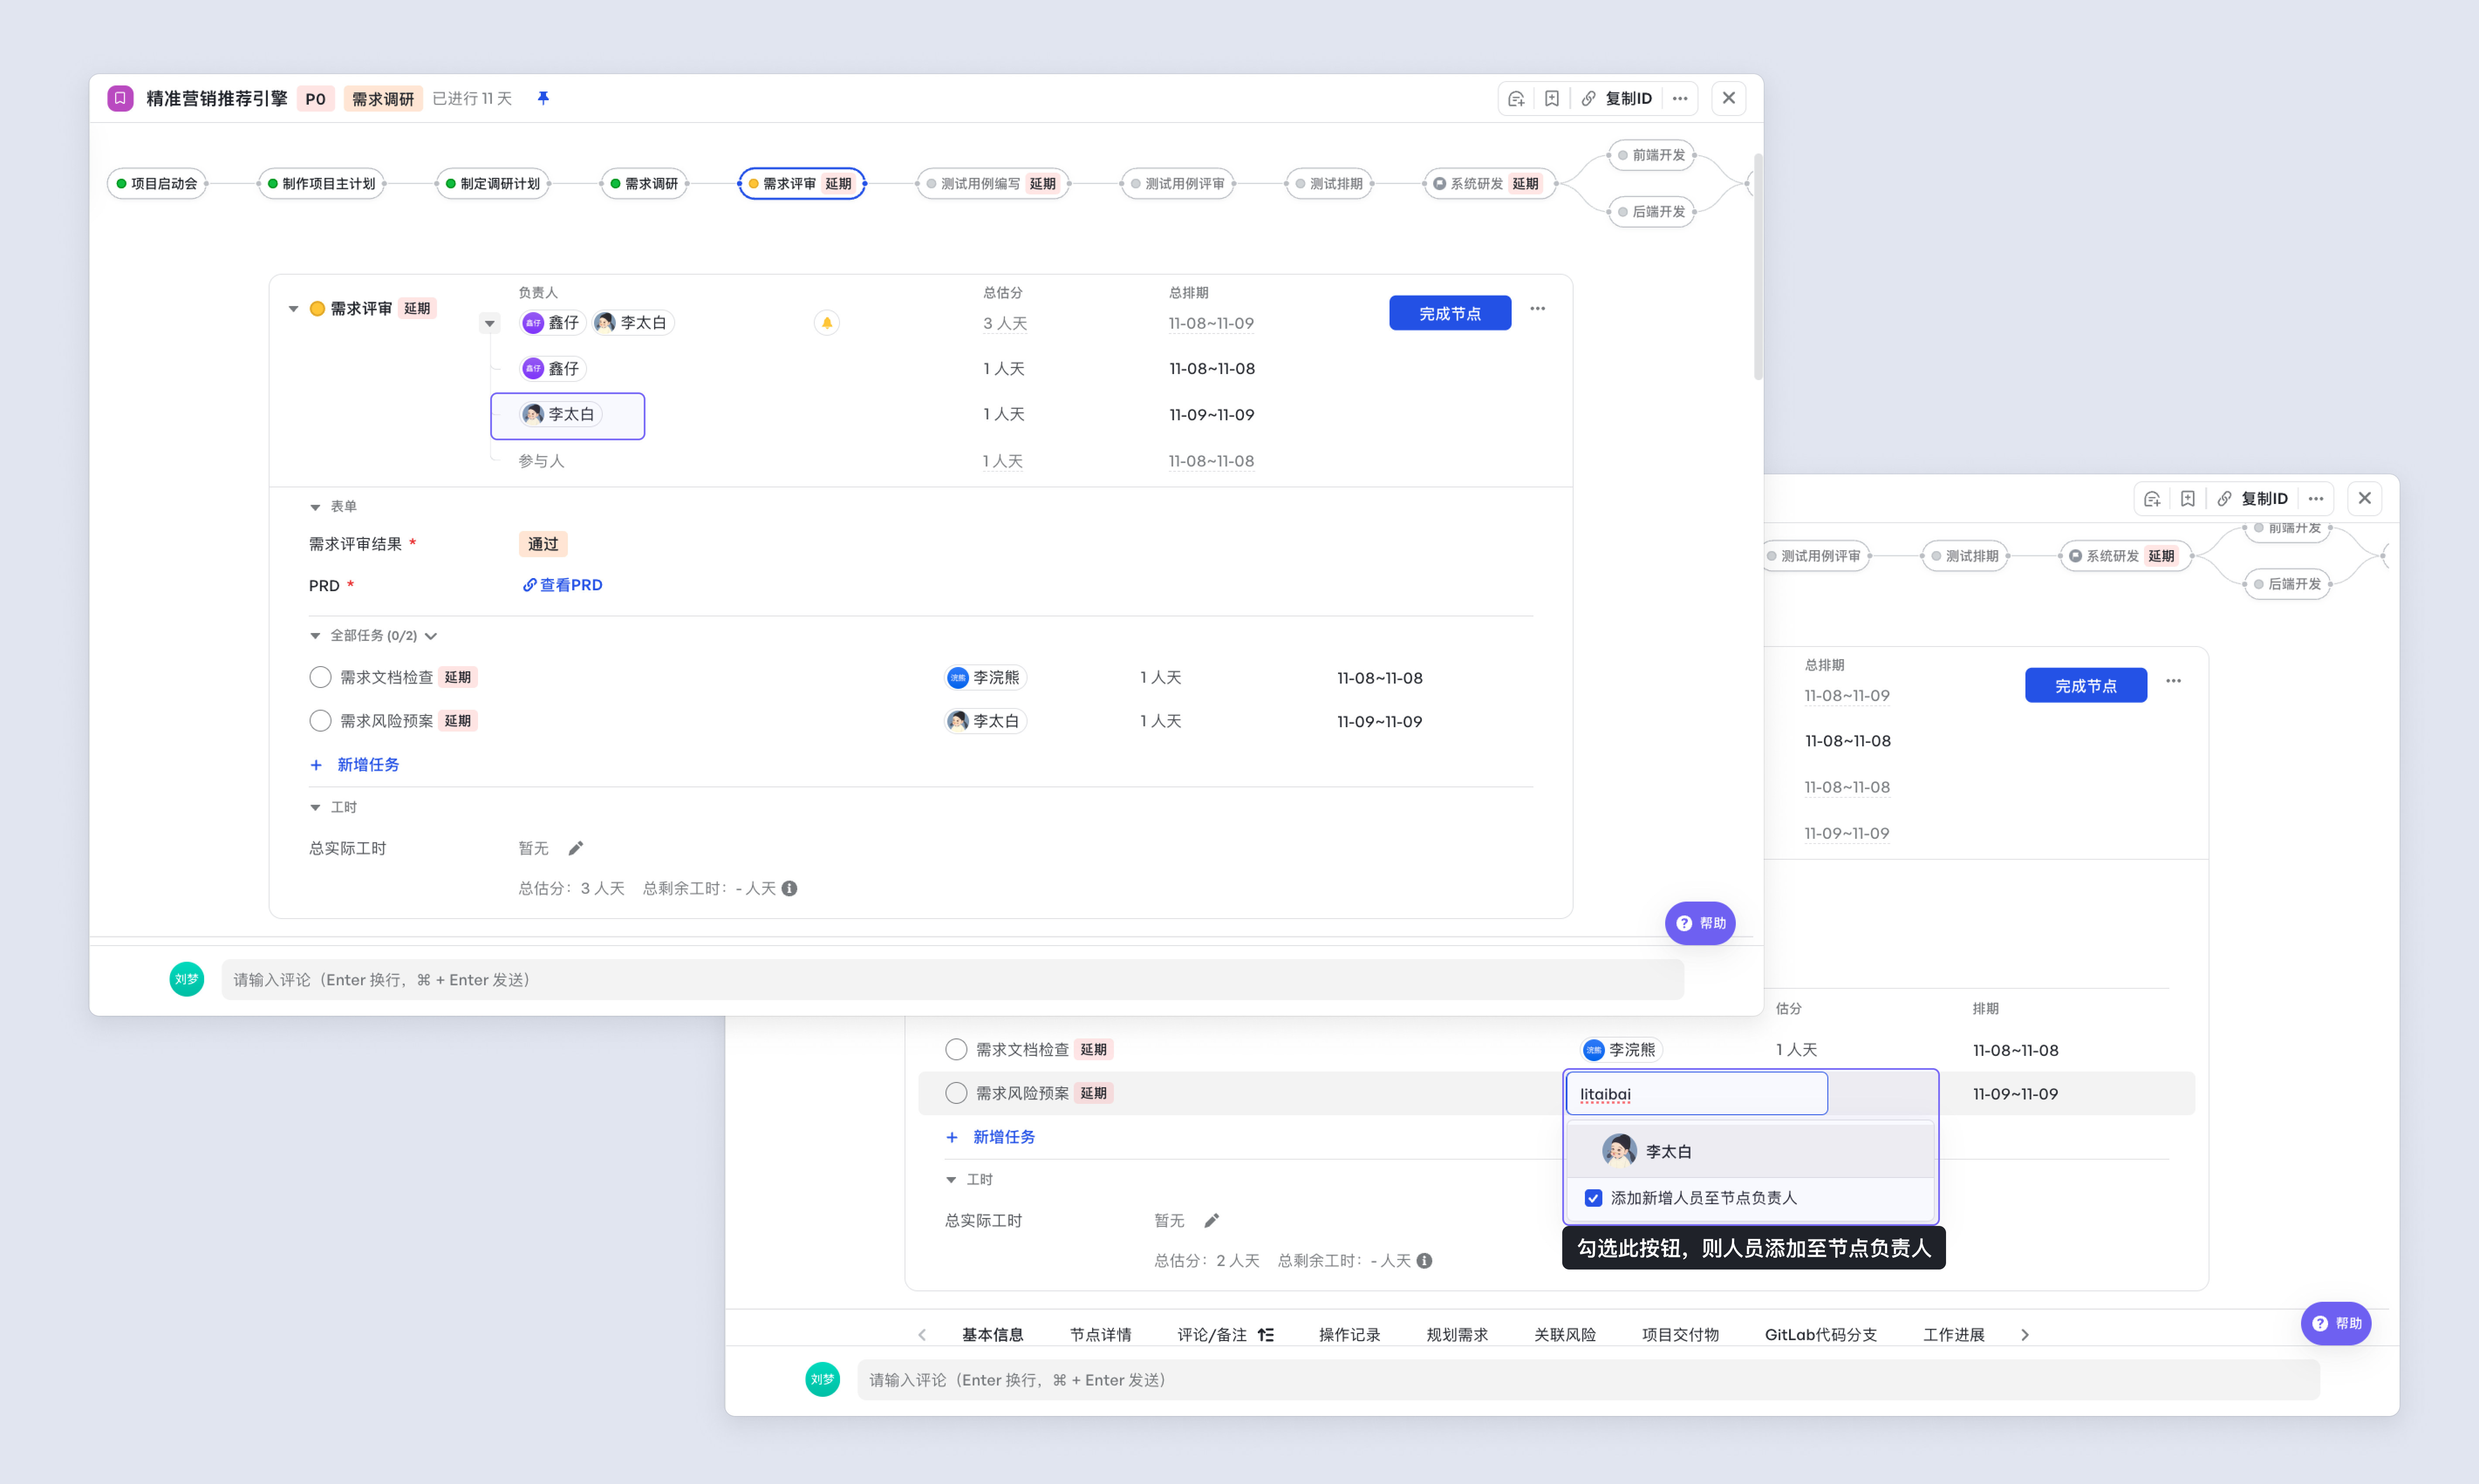The image size is (2479, 1484).
Task: Check off 需求文档检查 task in back window
Action: pos(956,1049)
